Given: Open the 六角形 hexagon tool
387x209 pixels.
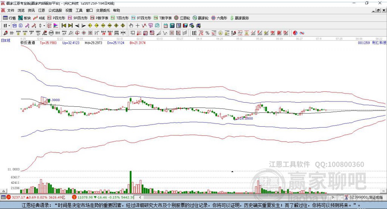Looking at the screenshot, I should [219, 18].
